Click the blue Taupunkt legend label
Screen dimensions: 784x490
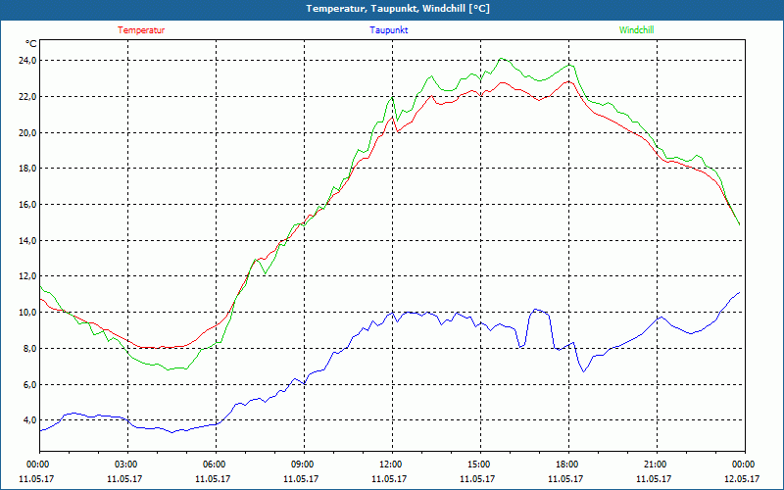(388, 30)
